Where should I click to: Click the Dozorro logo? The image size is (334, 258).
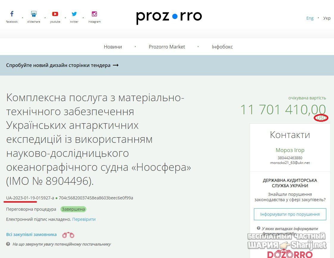(x=290, y=254)
